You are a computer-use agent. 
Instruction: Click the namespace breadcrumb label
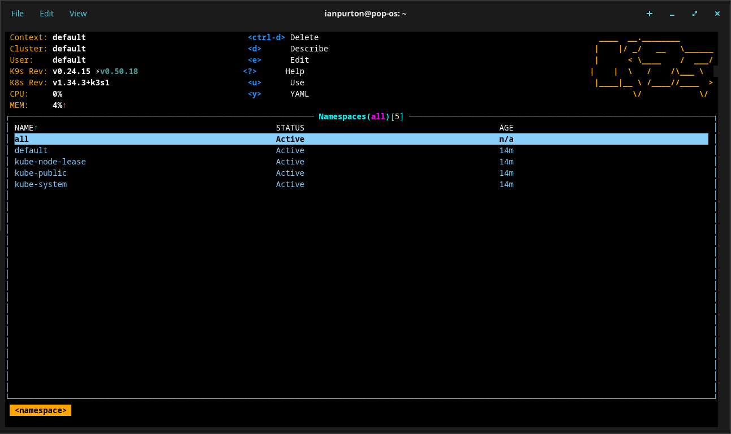coord(40,410)
